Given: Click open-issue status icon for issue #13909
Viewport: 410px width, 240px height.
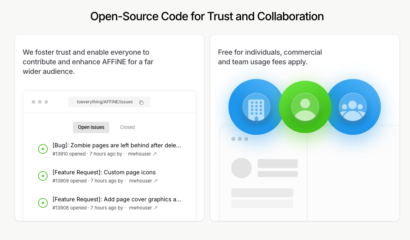Looking at the screenshot, I should pos(43,176).
